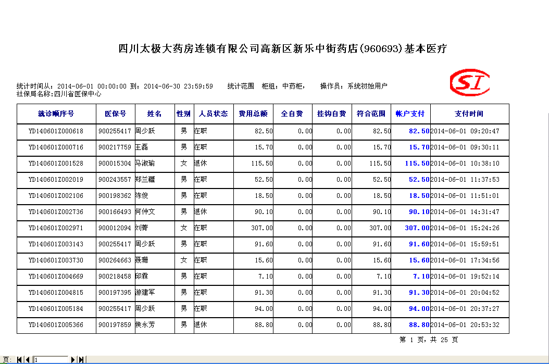Image resolution: width=549 pixels, height=364 pixels.
Task: Select visit number YD140601Z000618
Action: (56, 131)
